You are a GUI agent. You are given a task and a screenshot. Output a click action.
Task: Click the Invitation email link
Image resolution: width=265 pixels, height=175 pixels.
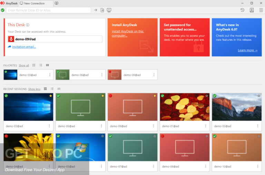(x=24, y=47)
